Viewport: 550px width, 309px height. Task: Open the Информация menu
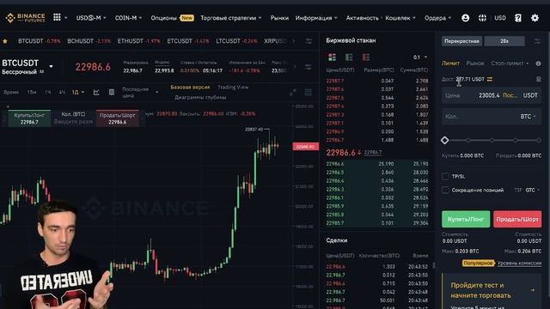(x=316, y=18)
